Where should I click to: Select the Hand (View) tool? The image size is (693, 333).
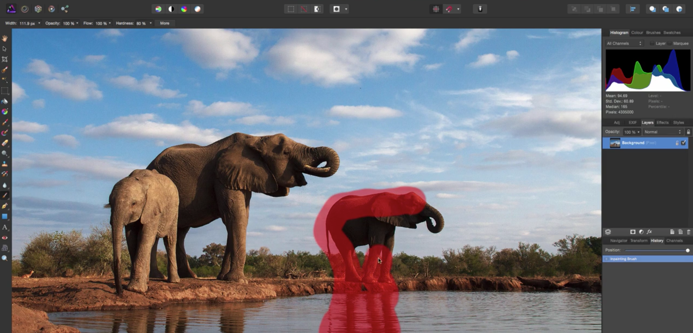click(5, 38)
